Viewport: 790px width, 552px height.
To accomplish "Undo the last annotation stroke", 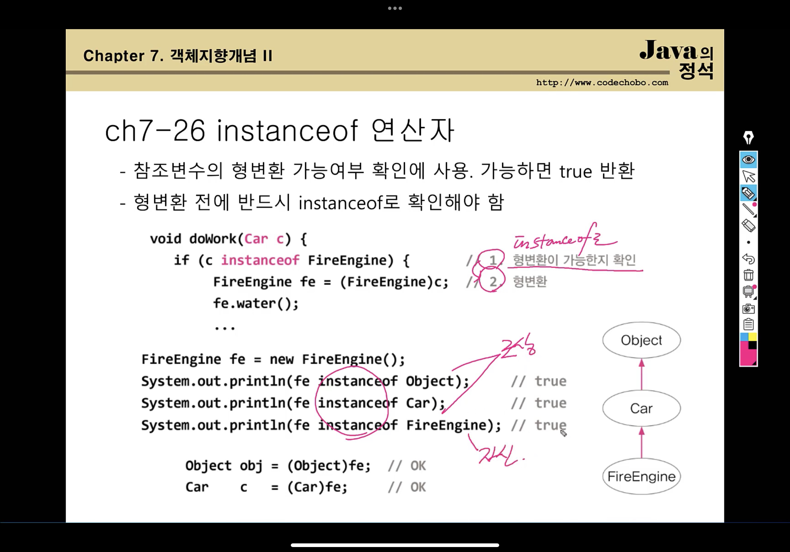I will pos(748,258).
